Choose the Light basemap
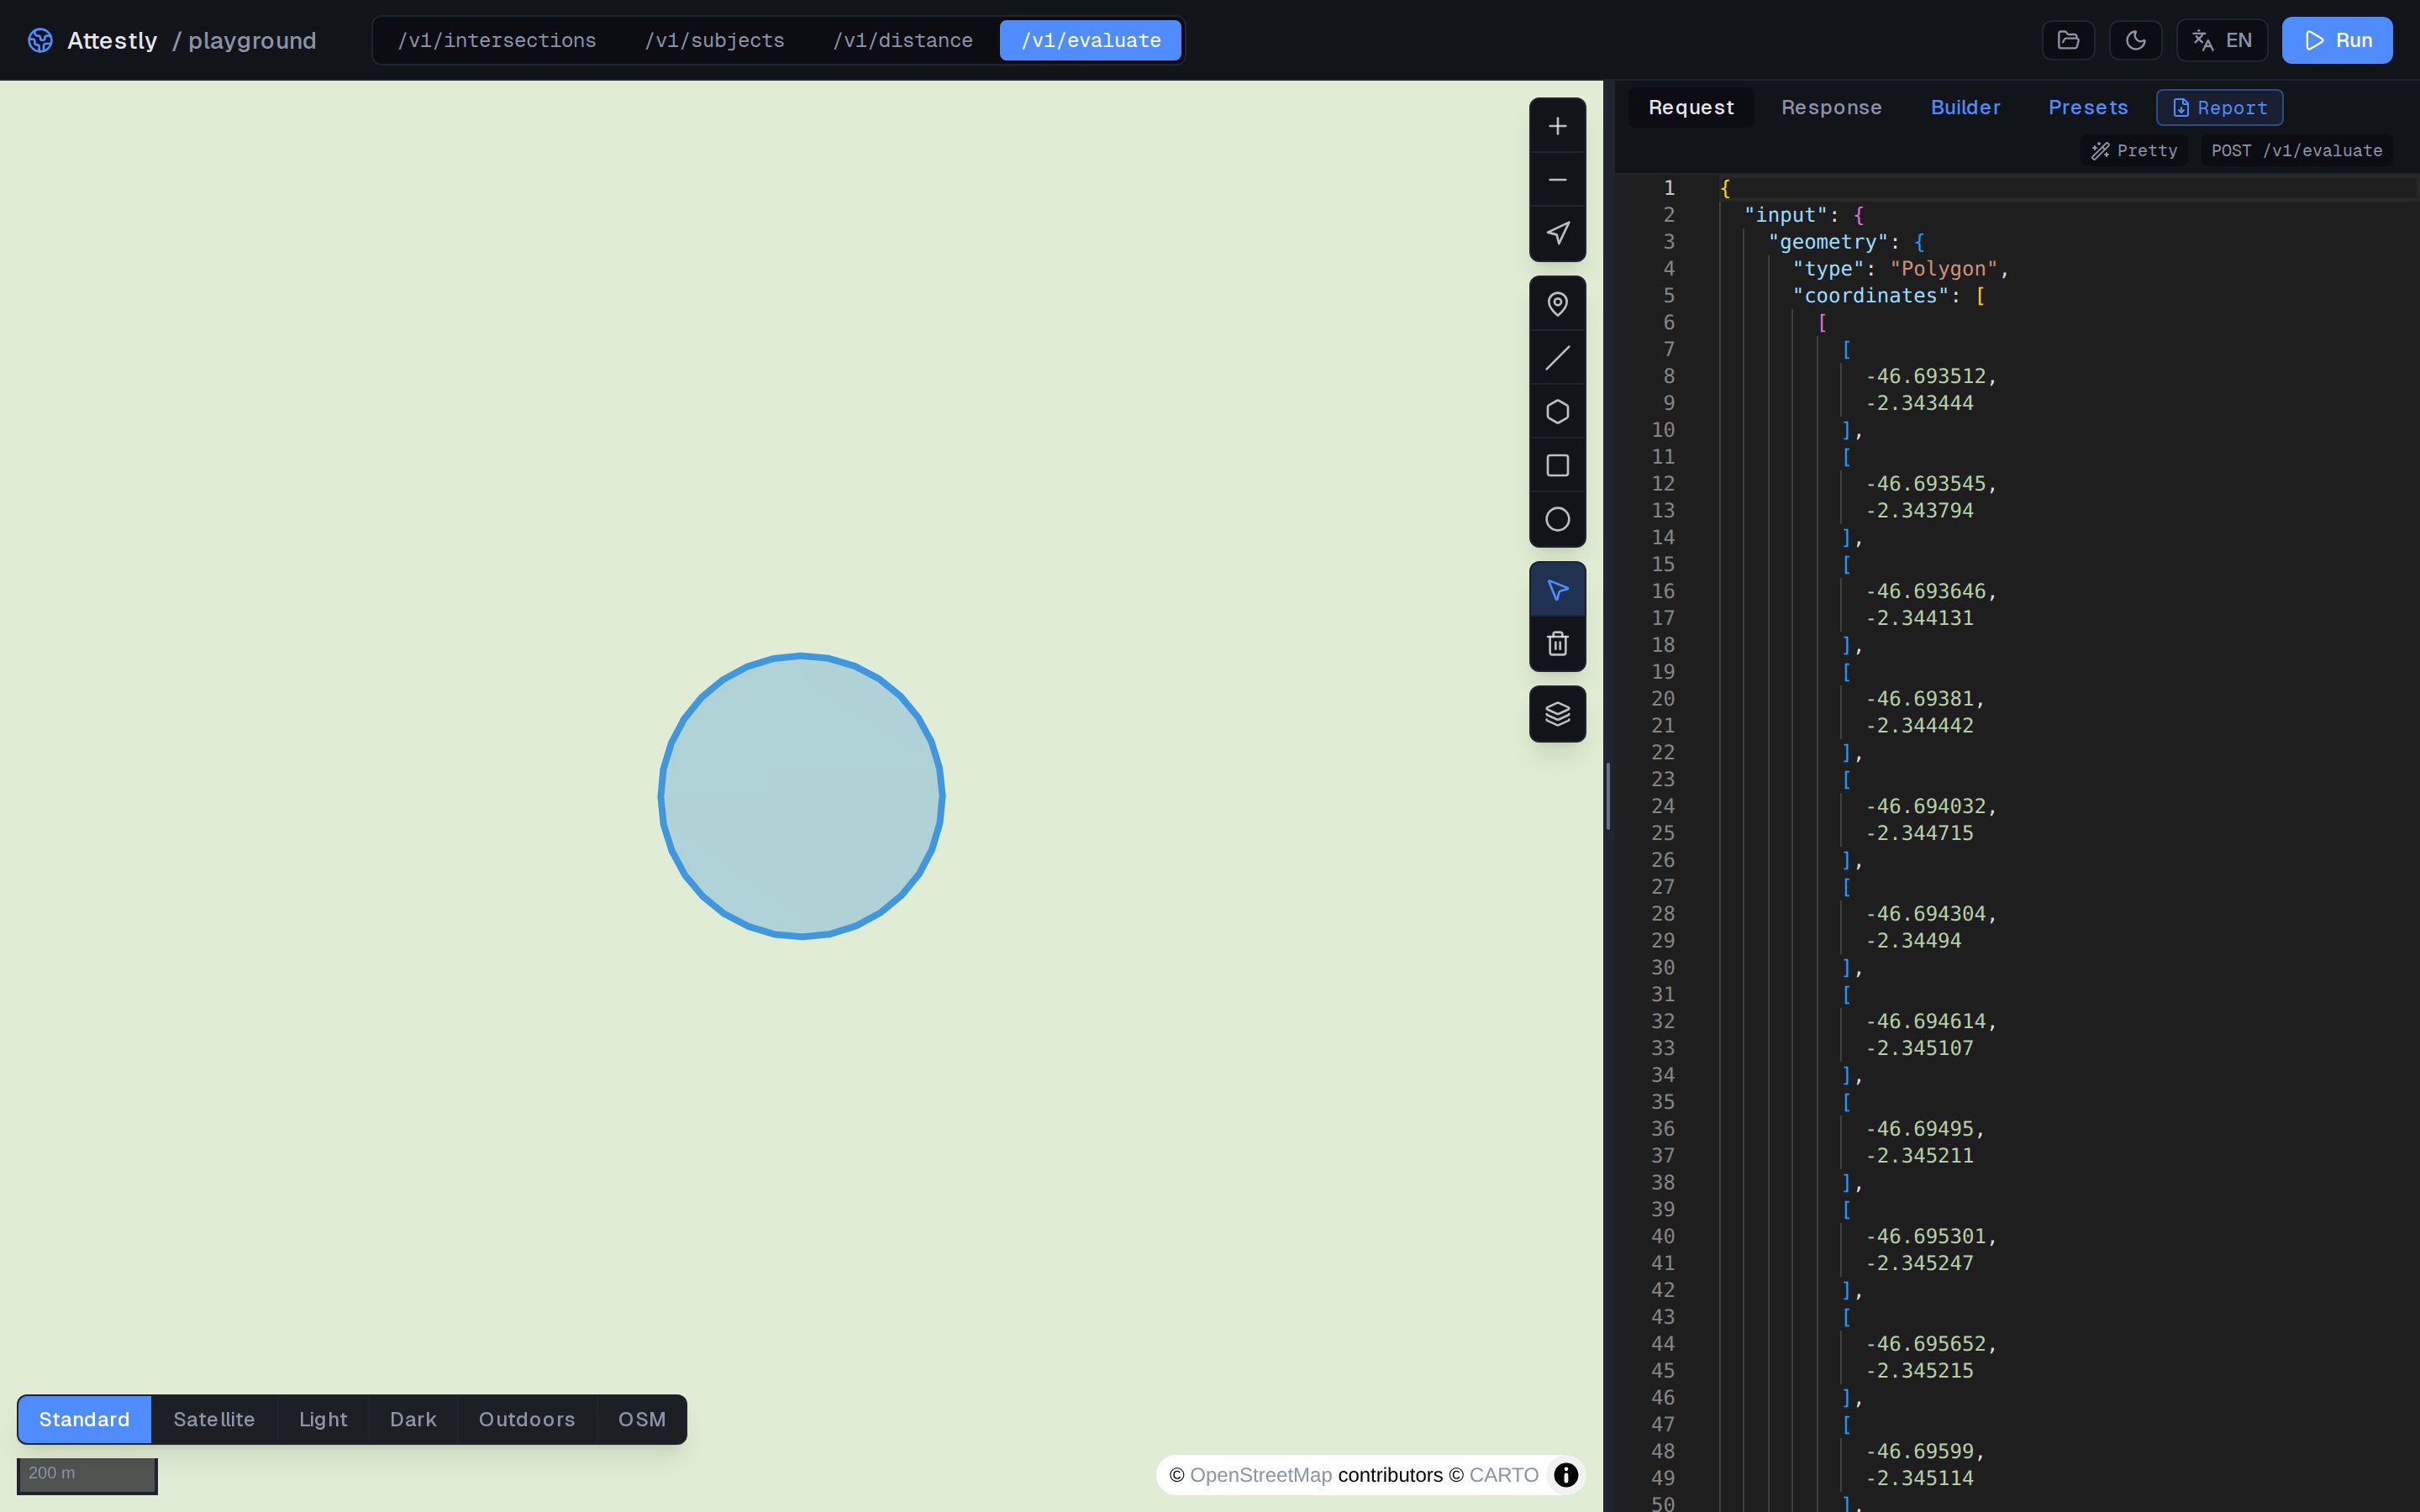 pyautogui.click(x=323, y=1419)
